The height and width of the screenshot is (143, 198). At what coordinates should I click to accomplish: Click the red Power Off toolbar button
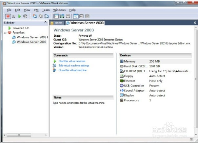tap(8, 16)
